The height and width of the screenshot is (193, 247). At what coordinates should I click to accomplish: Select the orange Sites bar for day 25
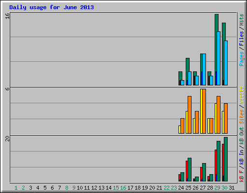[x=190, y=115]
